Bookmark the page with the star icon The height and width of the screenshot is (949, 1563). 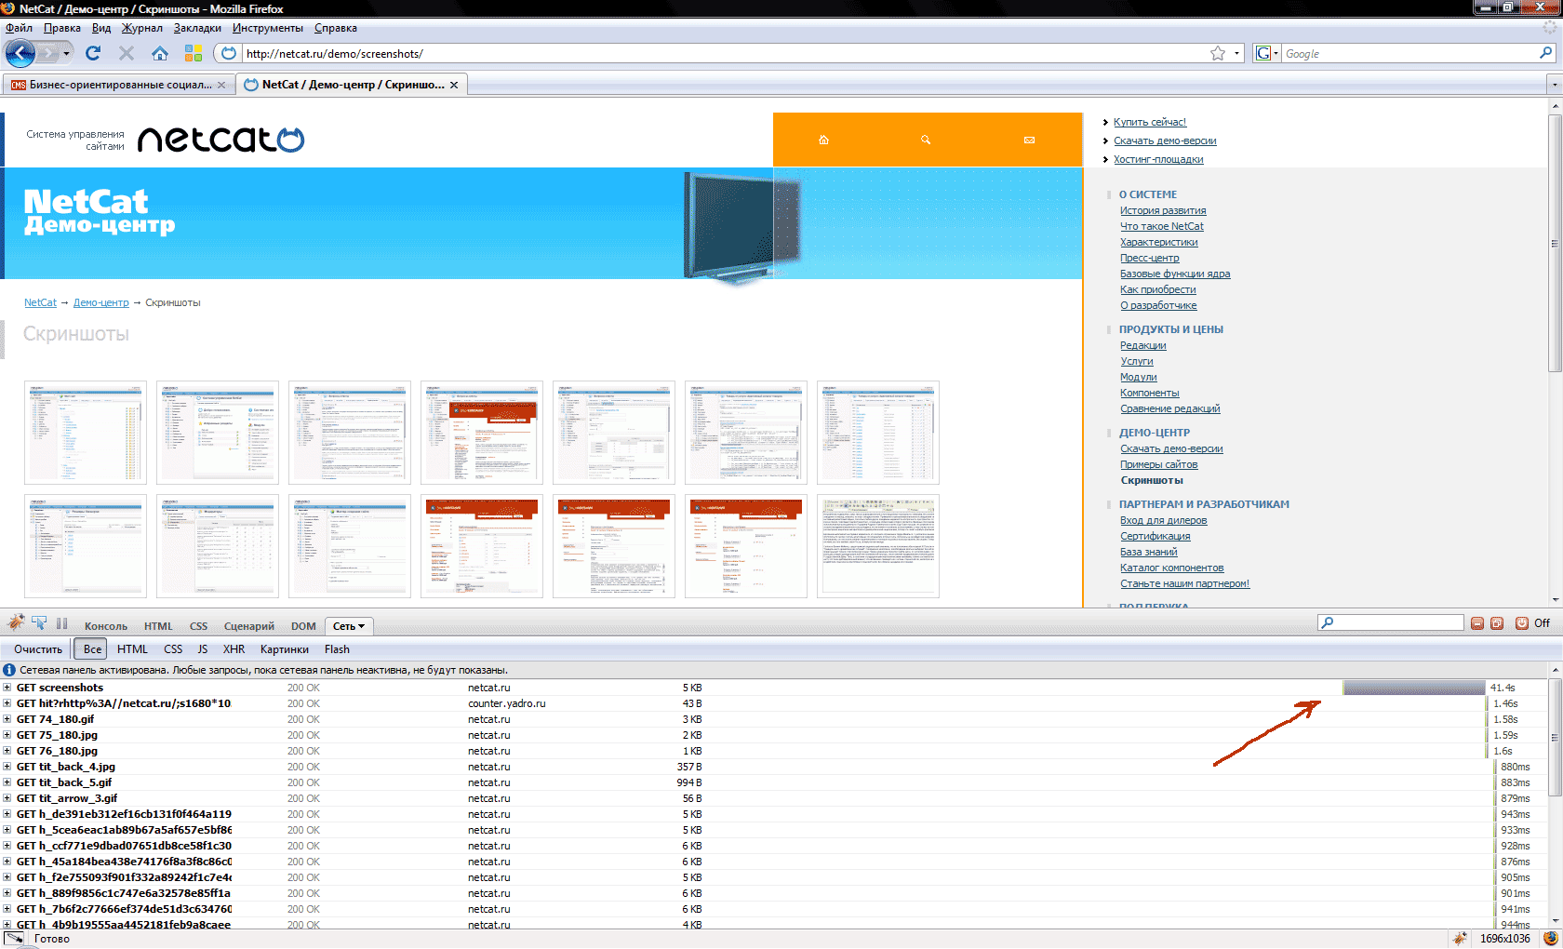(1217, 54)
